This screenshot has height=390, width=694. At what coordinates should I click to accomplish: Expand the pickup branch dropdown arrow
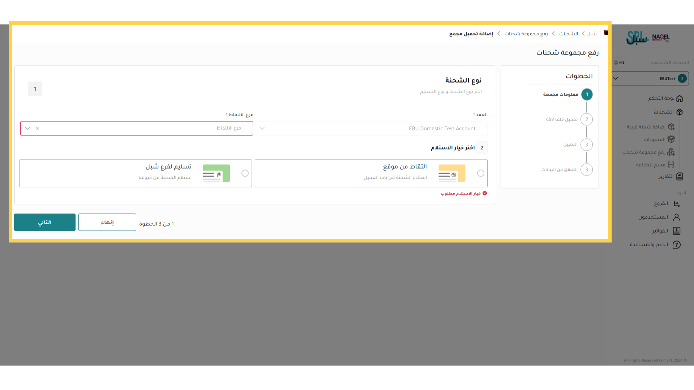pyautogui.click(x=27, y=128)
